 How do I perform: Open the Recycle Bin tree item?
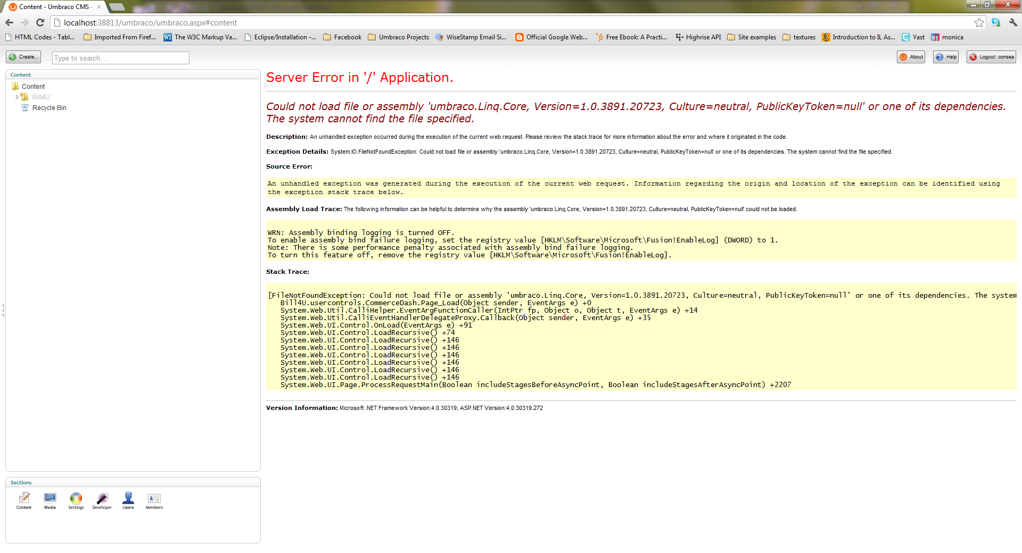[x=49, y=107]
